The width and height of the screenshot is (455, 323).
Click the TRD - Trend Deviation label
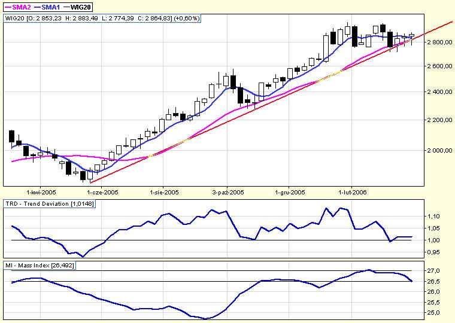(x=50, y=204)
